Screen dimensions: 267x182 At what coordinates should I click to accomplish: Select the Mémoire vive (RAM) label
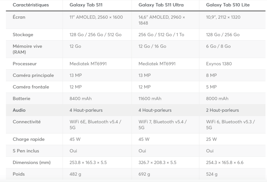27,49
